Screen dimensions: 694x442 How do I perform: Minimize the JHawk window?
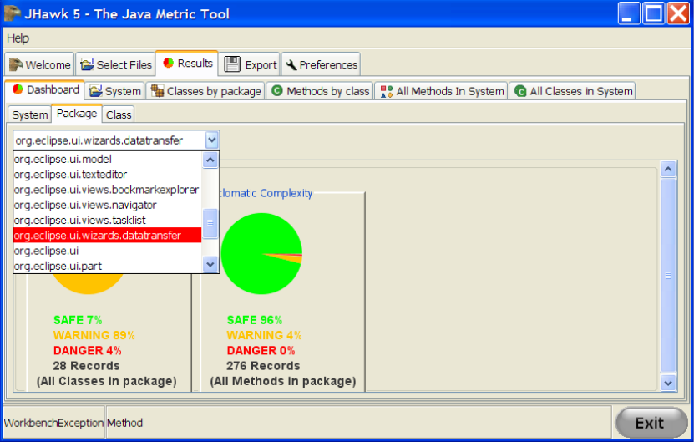[x=629, y=13]
